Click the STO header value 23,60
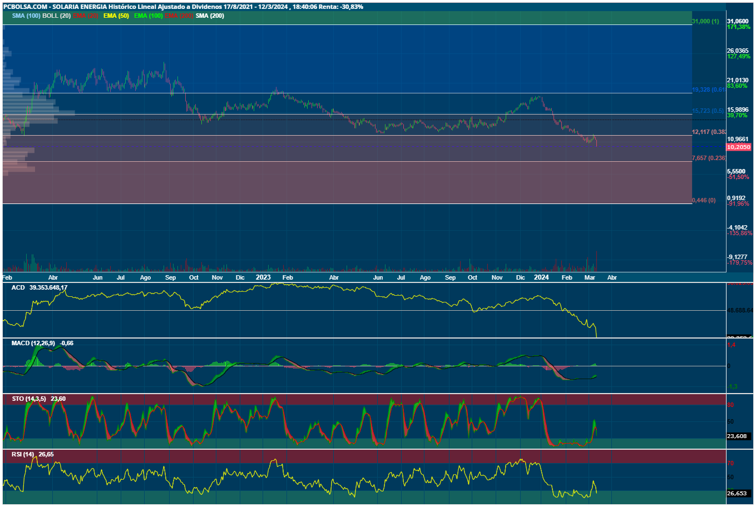Image resolution: width=756 pixels, height=507 pixels. pyautogui.click(x=58, y=399)
